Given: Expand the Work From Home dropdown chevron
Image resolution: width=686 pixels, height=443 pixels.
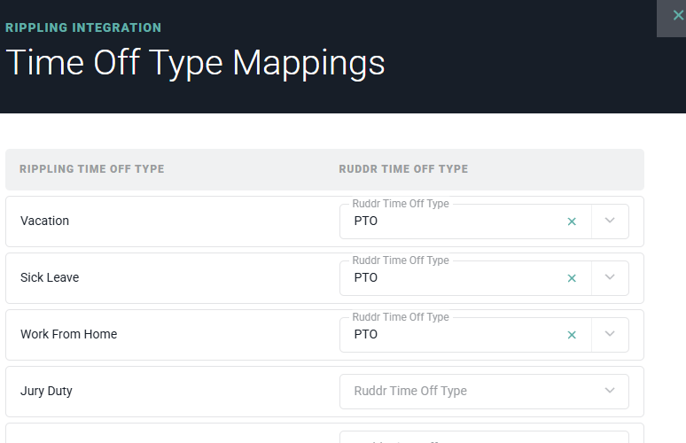Looking at the screenshot, I should pos(610,335).
